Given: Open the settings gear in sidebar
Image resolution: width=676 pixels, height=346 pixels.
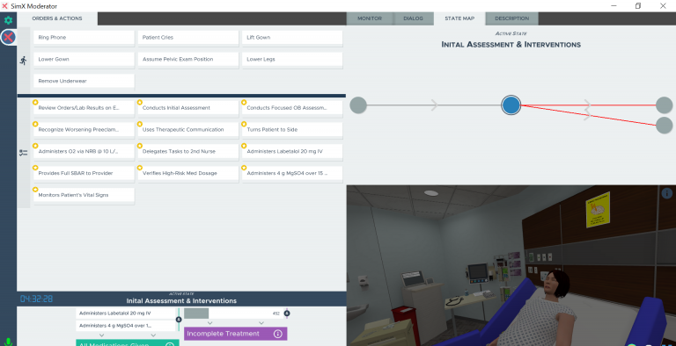Looking at the screenshot, I should click(x=8, y=20).
